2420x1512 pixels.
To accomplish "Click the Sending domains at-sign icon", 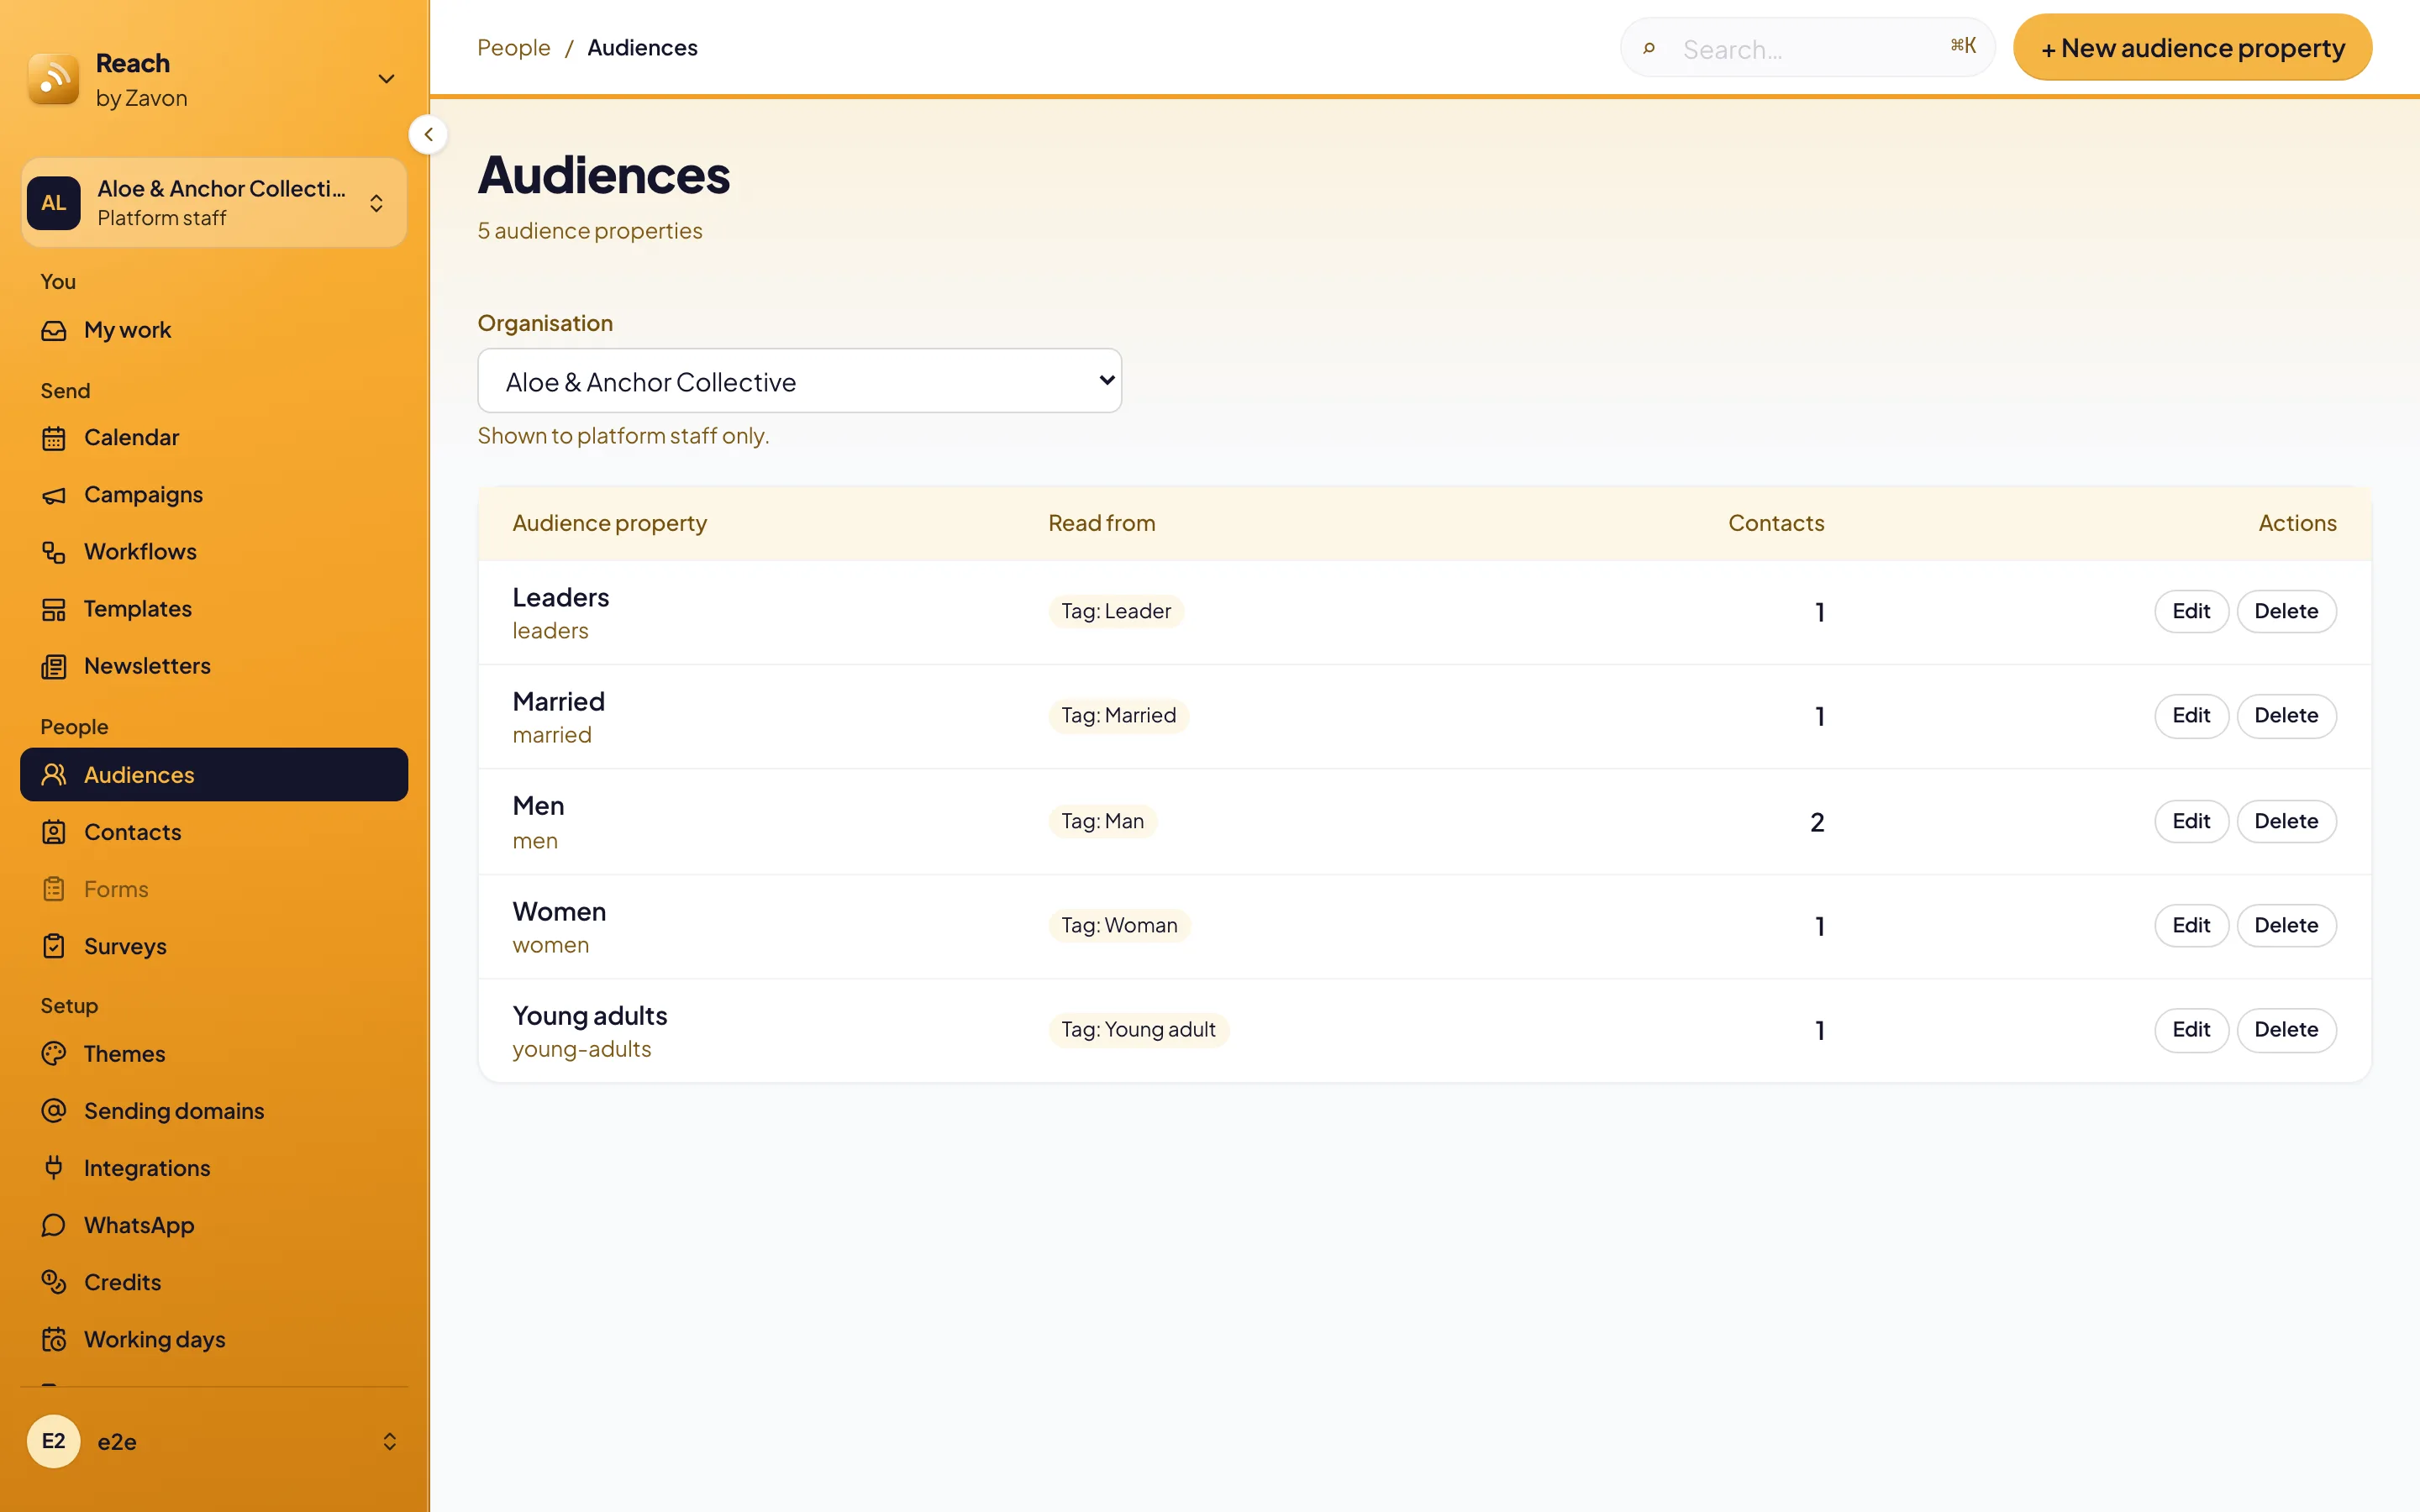I will pos(54,1111).
